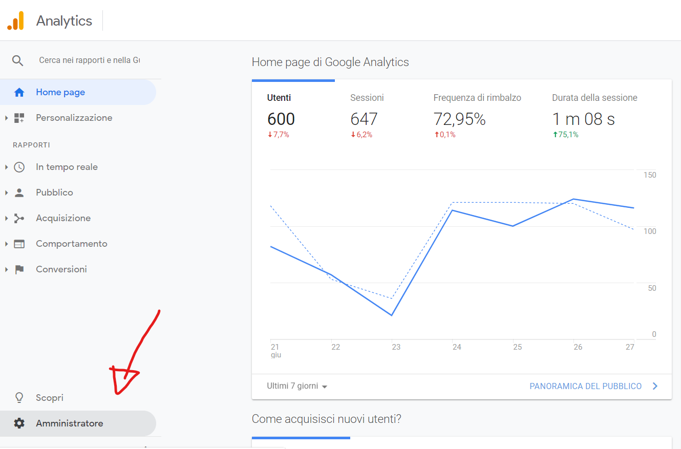The image size is (681, 449).
Task: Open Amministratore via the gear icon
Action: coord(19,423)
